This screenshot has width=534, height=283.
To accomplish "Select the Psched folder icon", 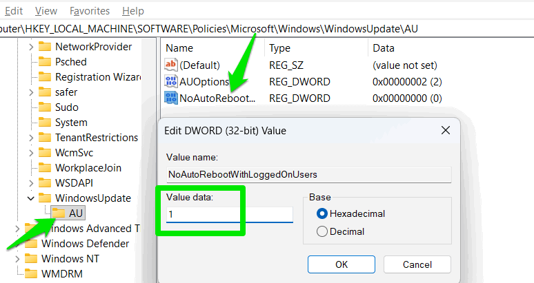I will pos(45,61).
